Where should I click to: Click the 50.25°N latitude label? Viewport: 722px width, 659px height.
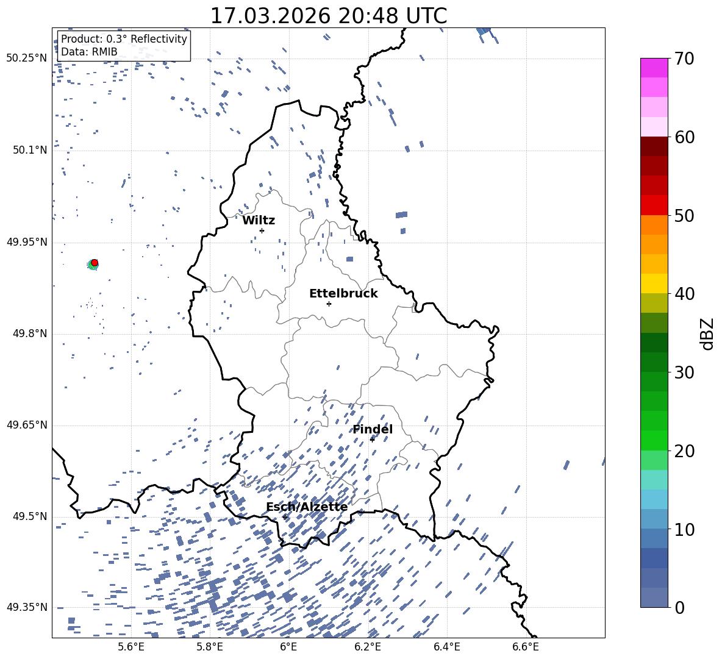tap(27, 59)
